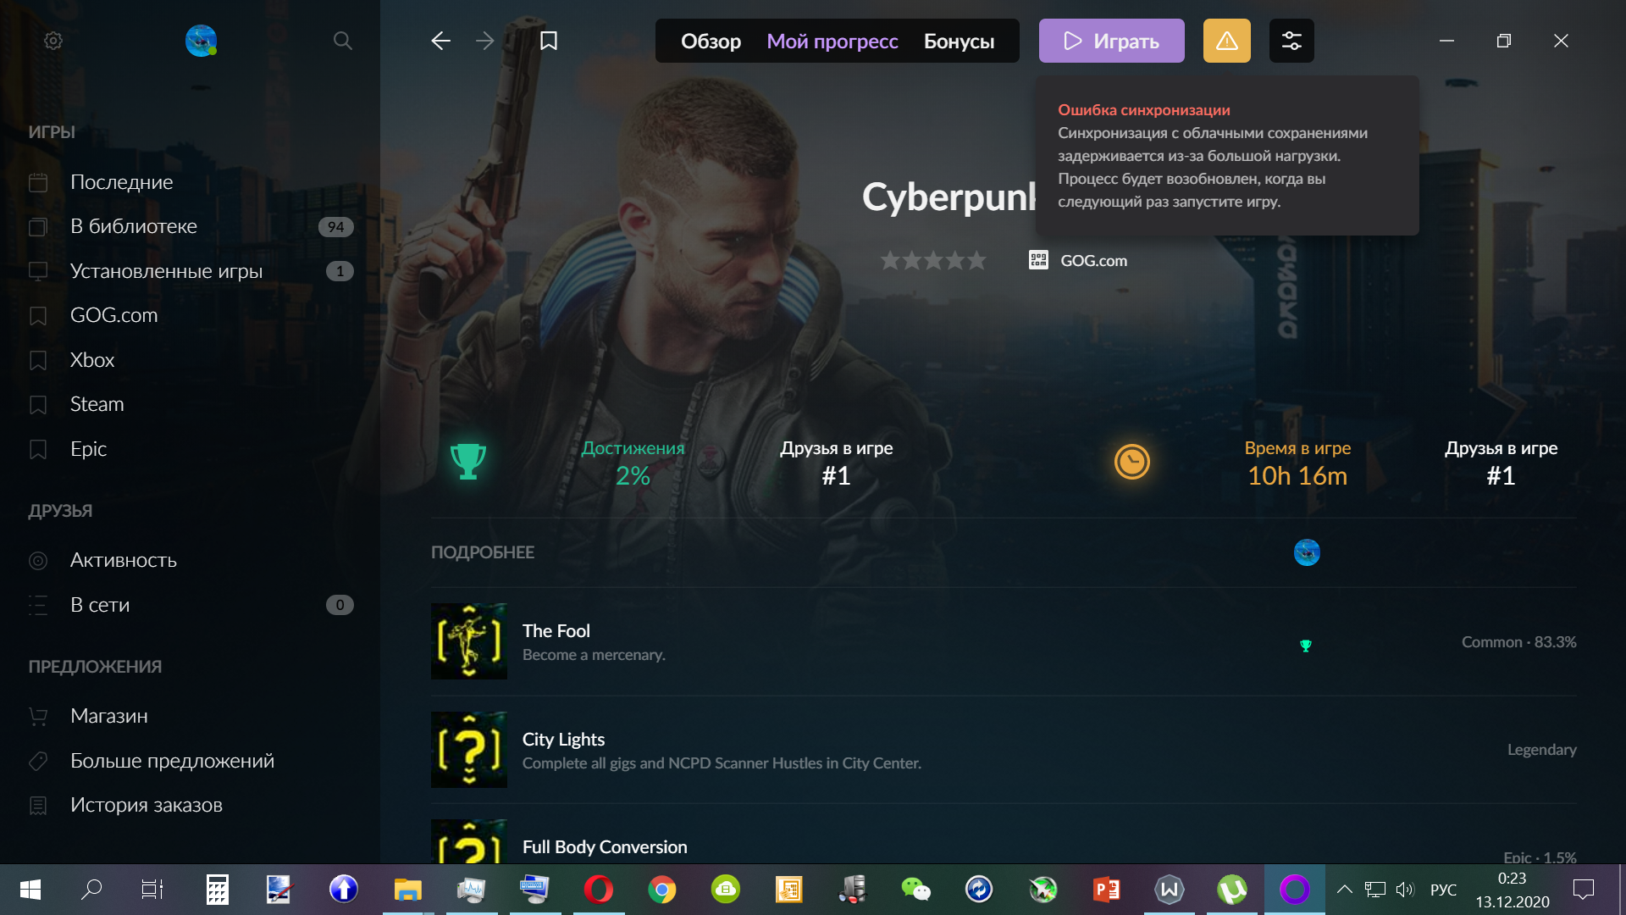
Task: Click the orange play time clock icon
Action: pos(1131,462)
